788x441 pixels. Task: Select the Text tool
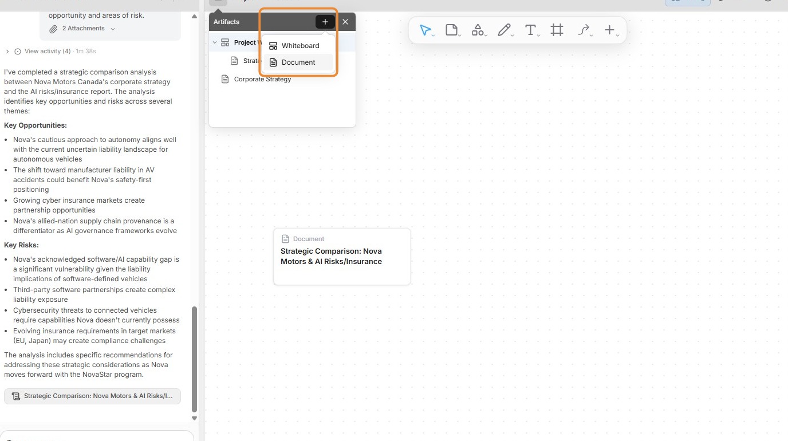pyautogui.click(x=531, y=30)
